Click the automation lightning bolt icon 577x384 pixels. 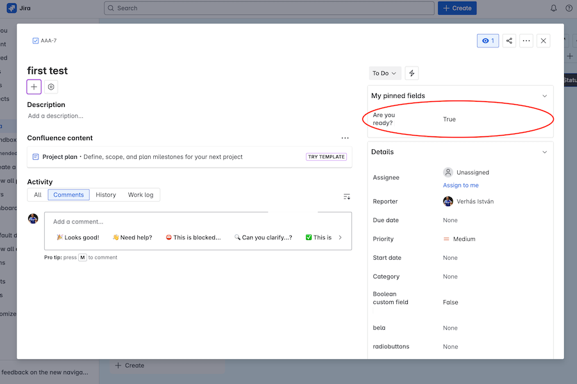(x=412, y=74)
